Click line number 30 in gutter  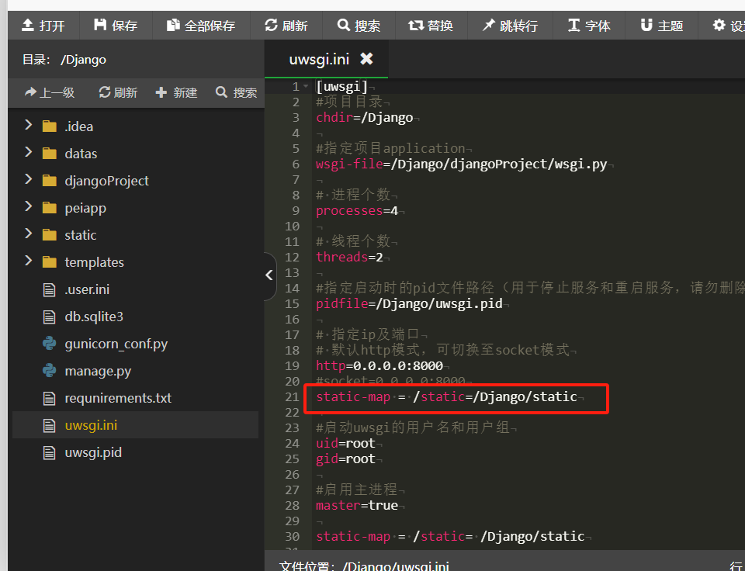point(293,536)
